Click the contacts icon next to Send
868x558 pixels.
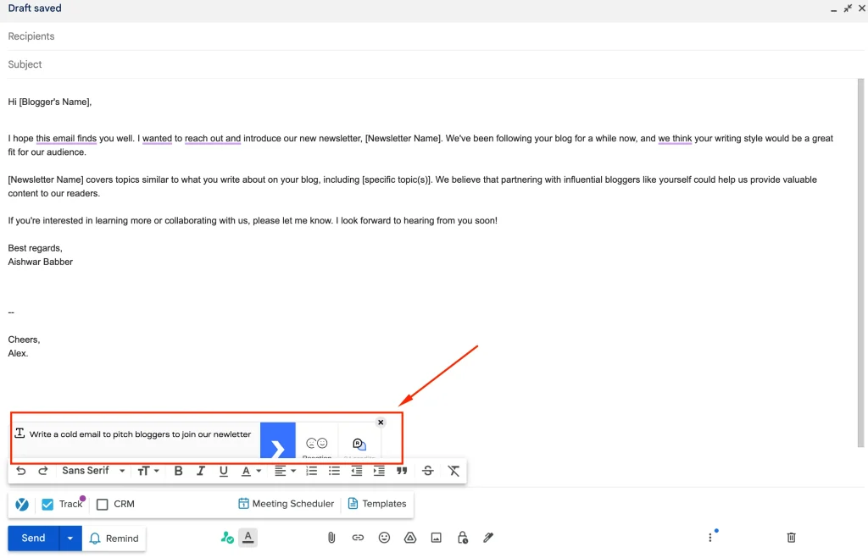click(227, 537)
